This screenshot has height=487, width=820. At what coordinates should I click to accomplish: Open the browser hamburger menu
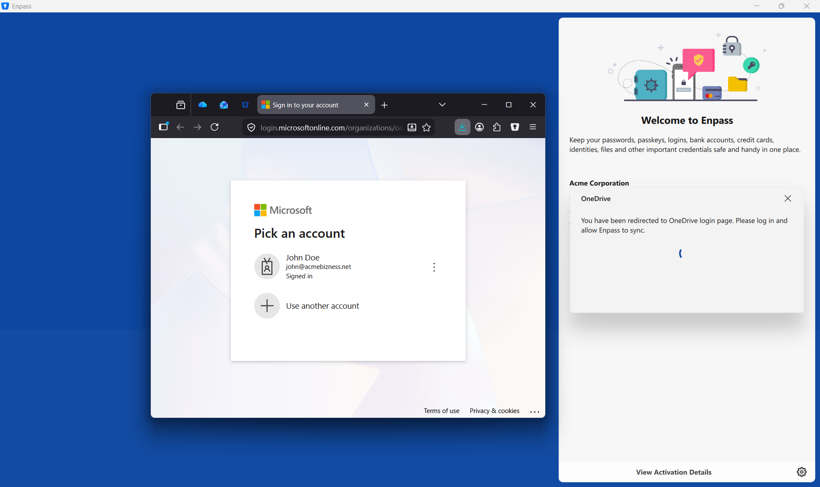533,127
